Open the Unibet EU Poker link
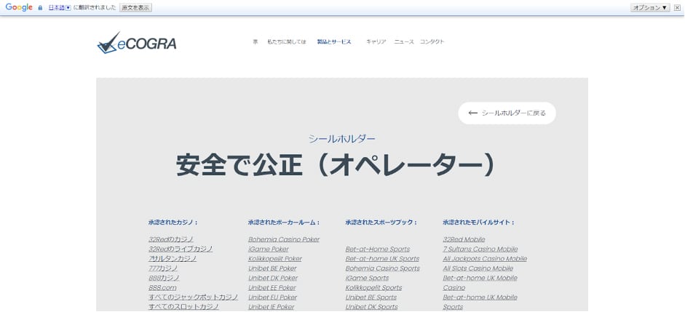685x312 pixels. (x=272, y=297)
